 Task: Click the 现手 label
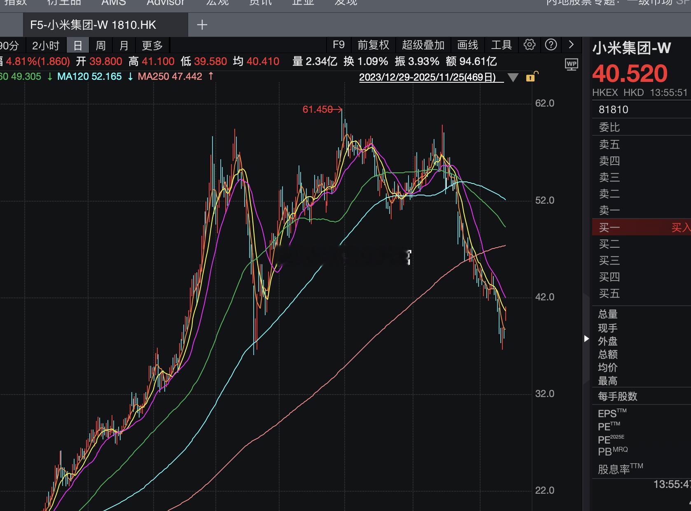(608, 328)
